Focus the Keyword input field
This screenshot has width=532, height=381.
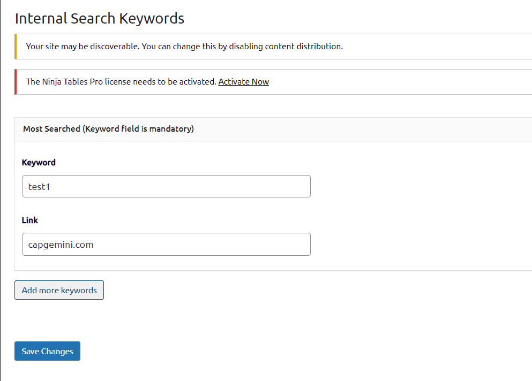pyautogui.click(x=166, y=186)
